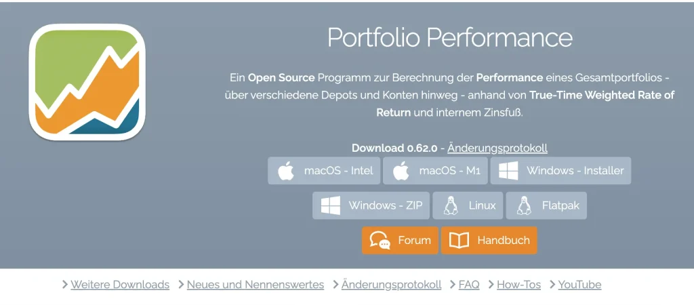Open the YouTube link
Viewport: 694px width, 305px height.
(579, 285)
